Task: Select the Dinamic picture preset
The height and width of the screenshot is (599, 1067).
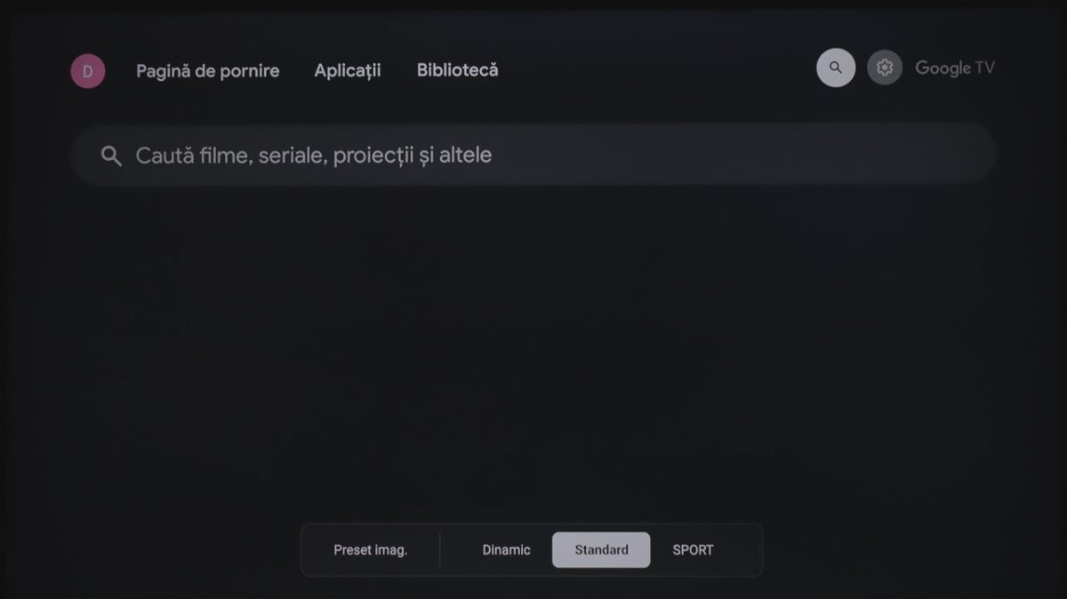Action: pos(506,550)
